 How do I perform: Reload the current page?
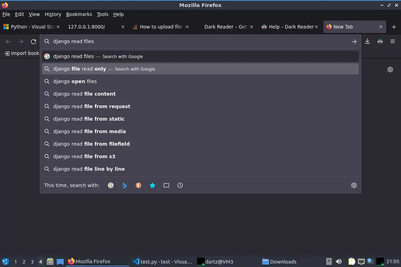(33, 41)
